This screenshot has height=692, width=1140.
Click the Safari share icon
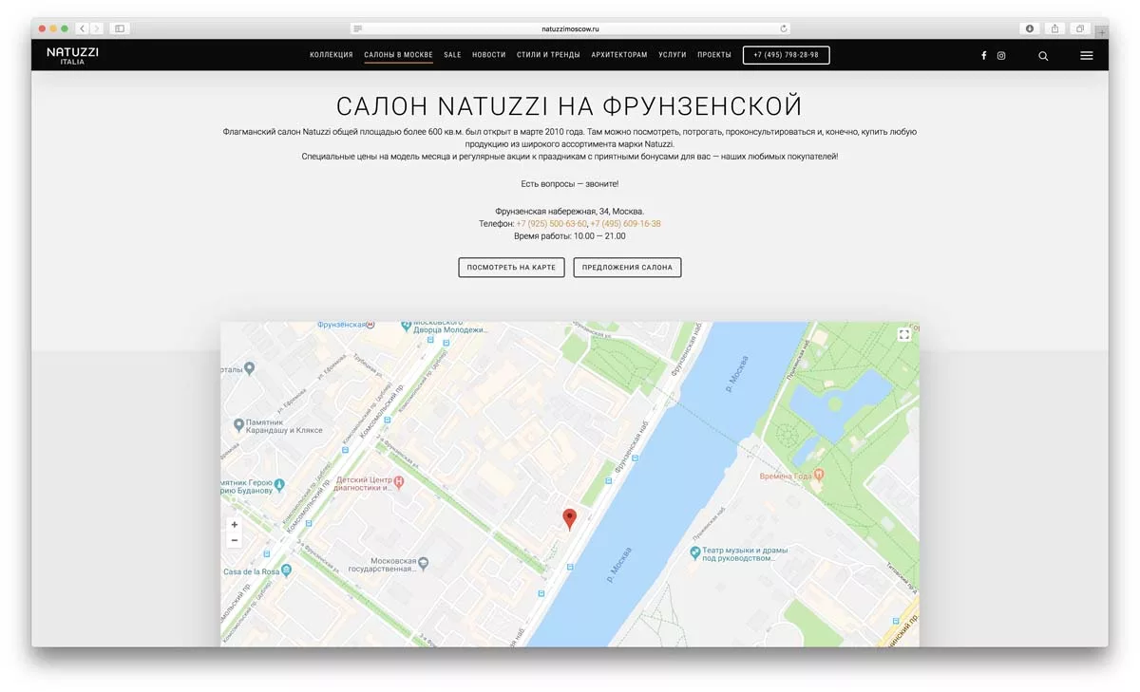click(1054, 28)
